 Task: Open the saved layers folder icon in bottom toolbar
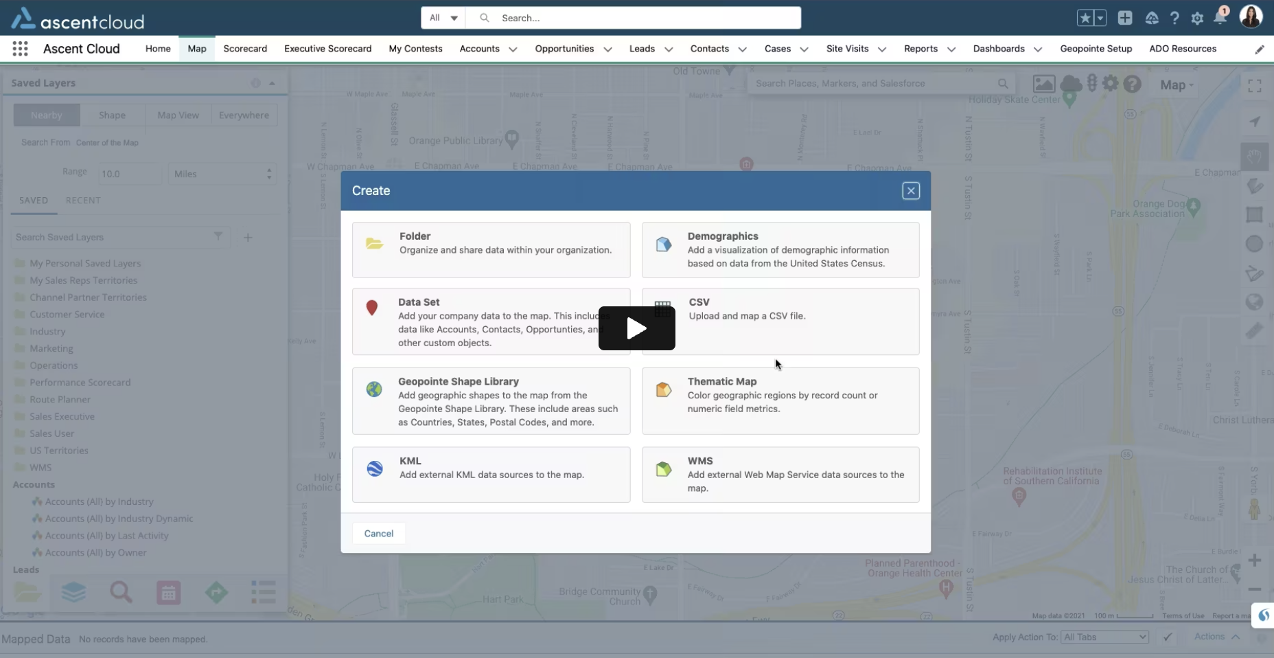pyautogui.click(x=27, y=592)
